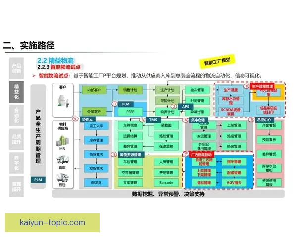Click the 运费结算 box
Image resolution: width=297 pixels, height=237 pixels.
click(x=130, y=136)
